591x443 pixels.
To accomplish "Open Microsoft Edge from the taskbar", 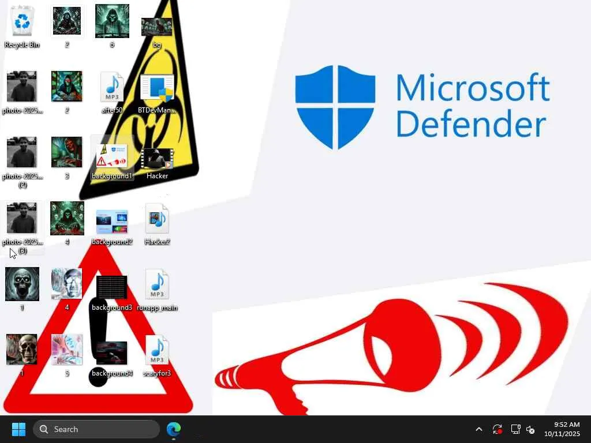I will point(174,429).
